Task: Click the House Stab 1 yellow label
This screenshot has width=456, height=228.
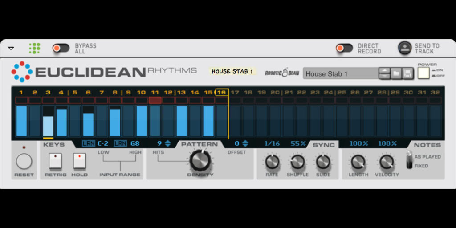Action: (232, 72)
